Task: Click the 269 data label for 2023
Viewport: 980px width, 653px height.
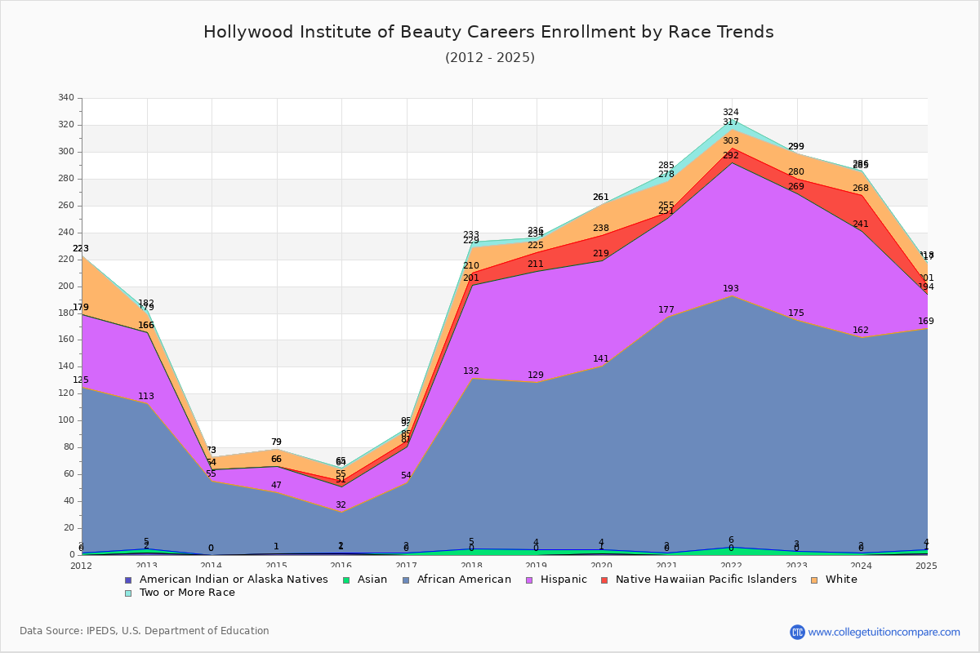Action: (x=796, y=187)
